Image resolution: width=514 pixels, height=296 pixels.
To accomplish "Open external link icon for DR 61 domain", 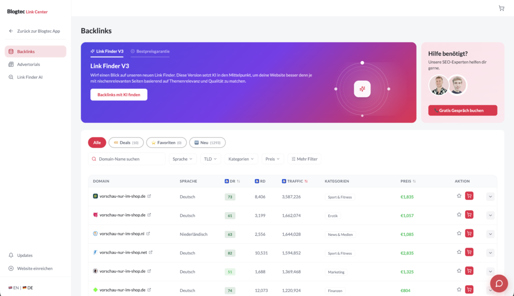I will click(149, 215).
